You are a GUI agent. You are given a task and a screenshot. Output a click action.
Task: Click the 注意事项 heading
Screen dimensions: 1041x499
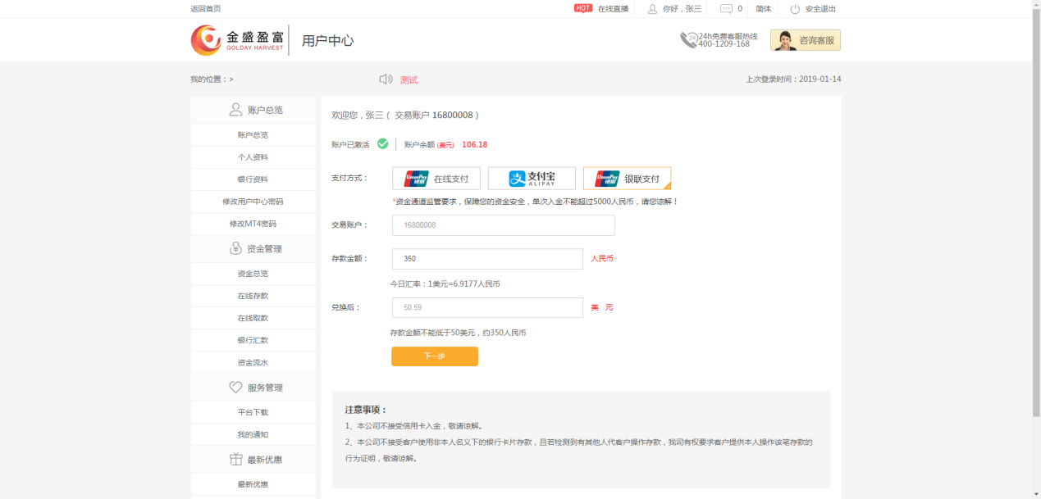click(x=366, y=410)
